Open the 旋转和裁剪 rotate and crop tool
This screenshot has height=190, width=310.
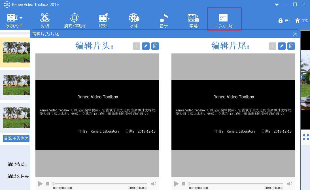coord(75,21)
